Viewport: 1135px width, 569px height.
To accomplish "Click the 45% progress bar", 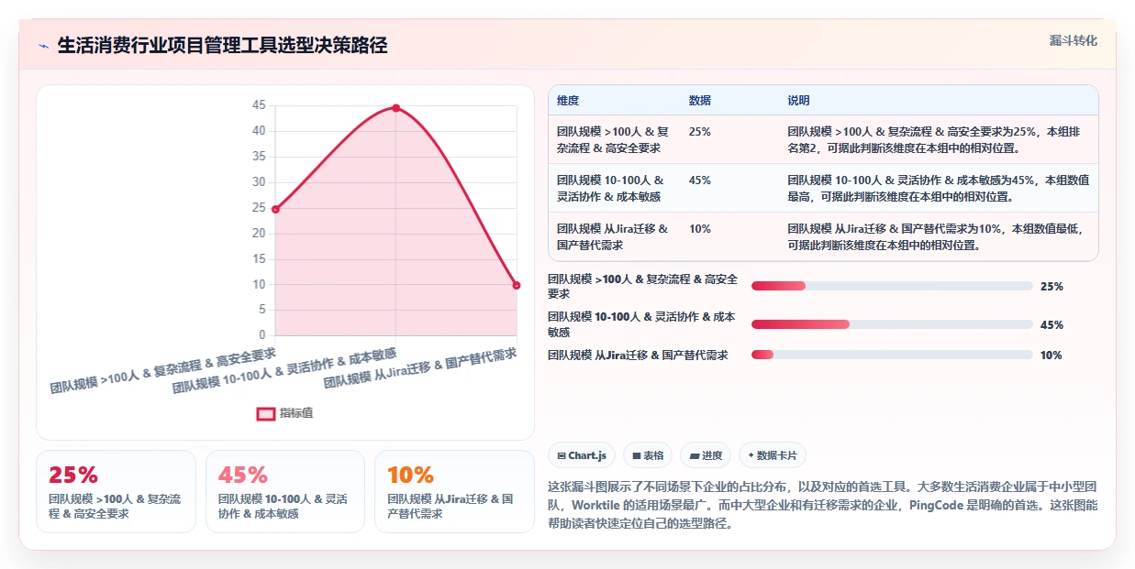I will [892, 324].
